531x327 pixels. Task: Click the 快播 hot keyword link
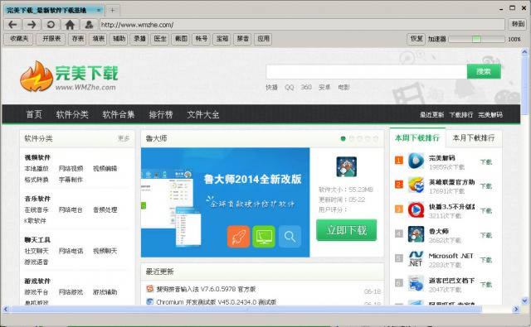coord(271,87)
